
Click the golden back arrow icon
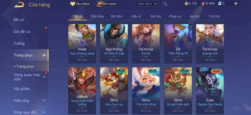click(x=19, y=5)
